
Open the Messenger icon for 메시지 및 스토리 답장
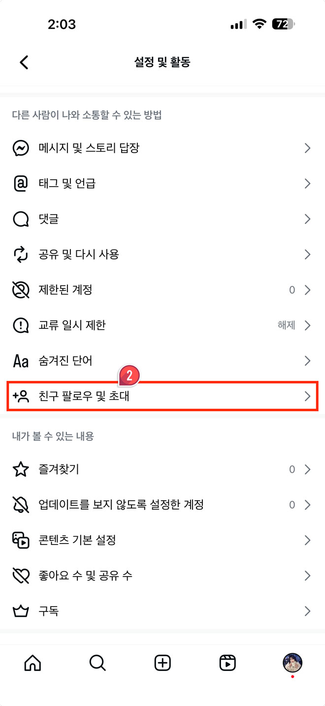(x=21, y=148)
